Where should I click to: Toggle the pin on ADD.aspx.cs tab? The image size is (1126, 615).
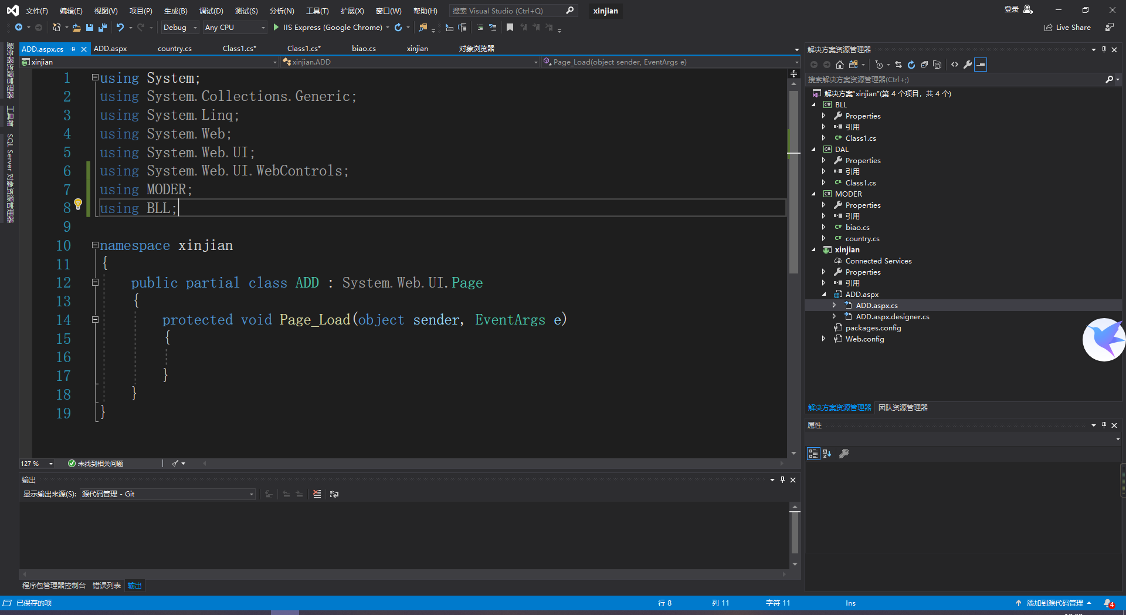(73, 49)
